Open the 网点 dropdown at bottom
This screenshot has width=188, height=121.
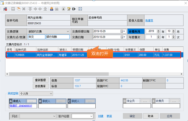click(54, 116)
